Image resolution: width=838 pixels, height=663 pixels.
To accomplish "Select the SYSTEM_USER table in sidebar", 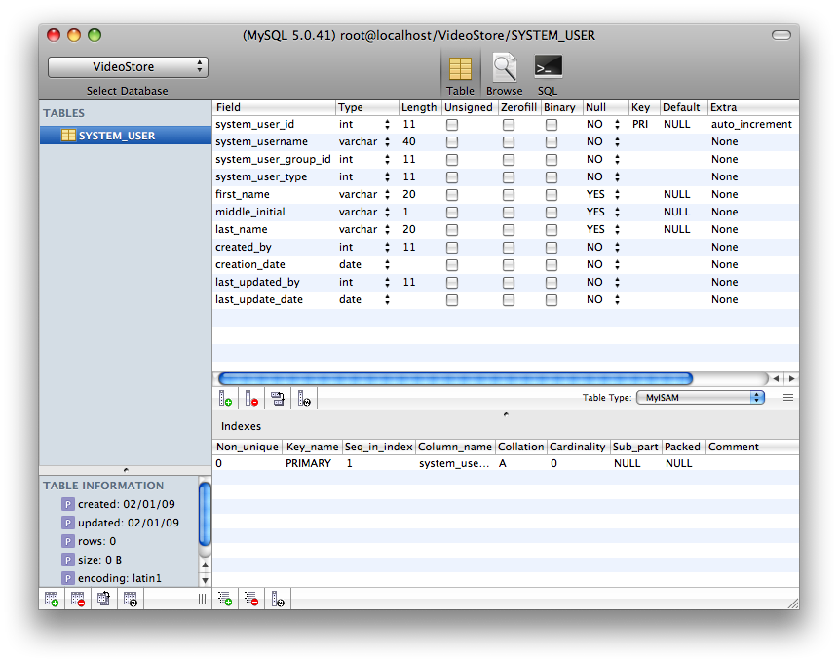I will 126,136.
